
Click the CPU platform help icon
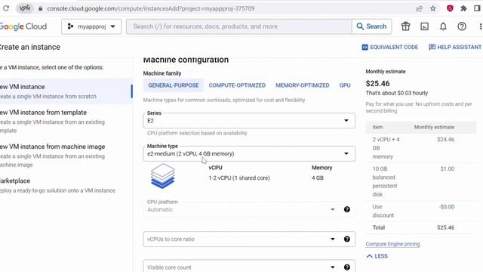click(x=347, y=209)
